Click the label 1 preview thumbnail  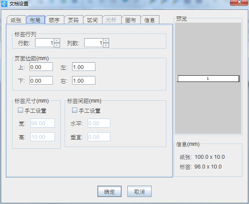(x=208, y=78)
